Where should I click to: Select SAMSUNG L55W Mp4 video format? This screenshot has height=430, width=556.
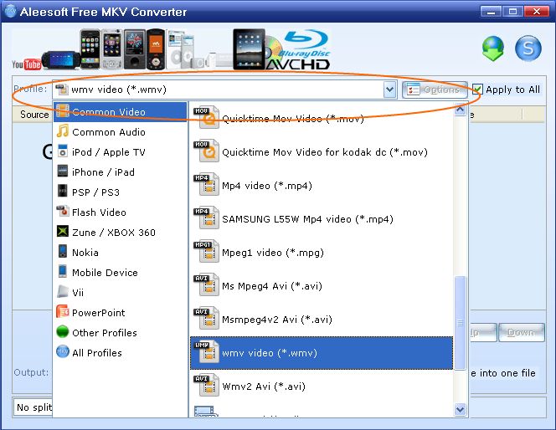(322, 219)
